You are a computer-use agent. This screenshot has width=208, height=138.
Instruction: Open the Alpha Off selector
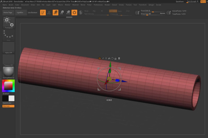(x=9, y=48)
